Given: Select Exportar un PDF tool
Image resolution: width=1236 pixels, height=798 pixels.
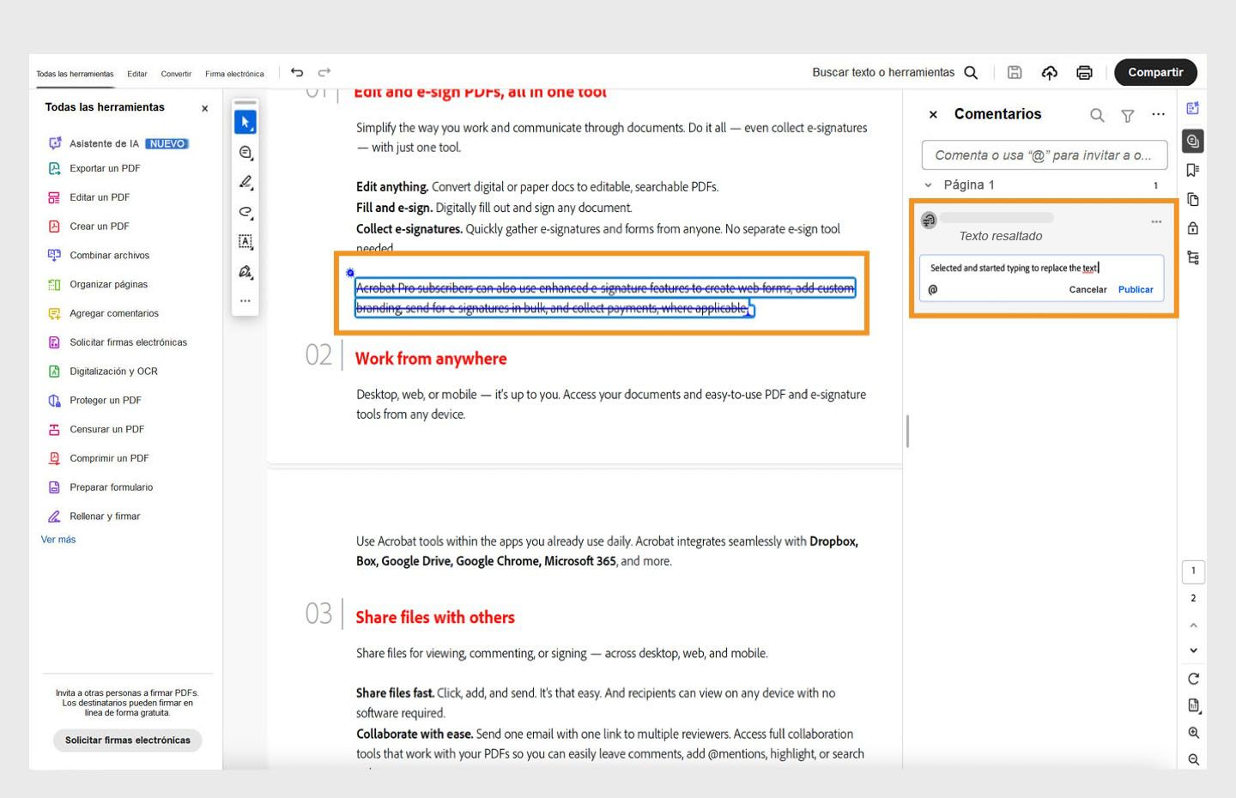Looking at the screenshot, I should point(94,168).
